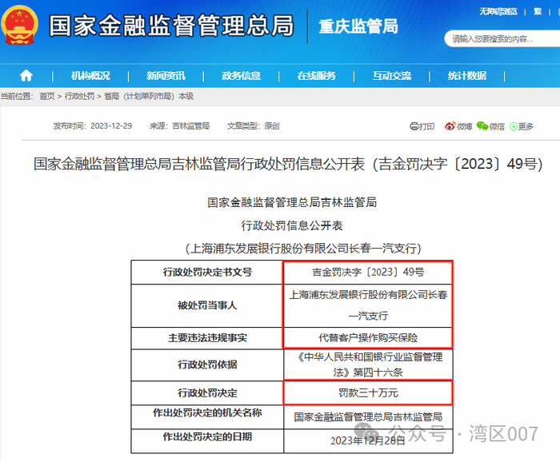This screenshot has height=462, width=560.
Task: Open the 政务信息 menu
Action: tap(241, 76)
